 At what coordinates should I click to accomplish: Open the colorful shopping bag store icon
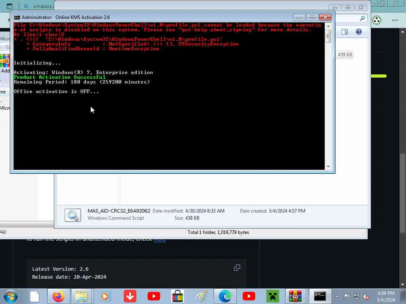(178, 296)
